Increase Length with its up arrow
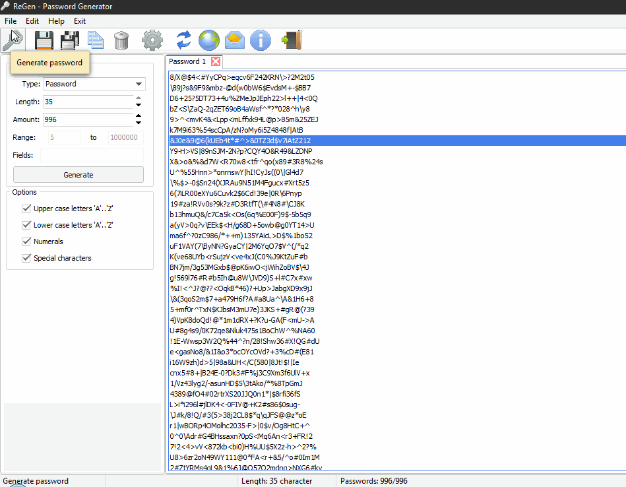This screenshot has height=487, width=626. (x=139, y=98)
